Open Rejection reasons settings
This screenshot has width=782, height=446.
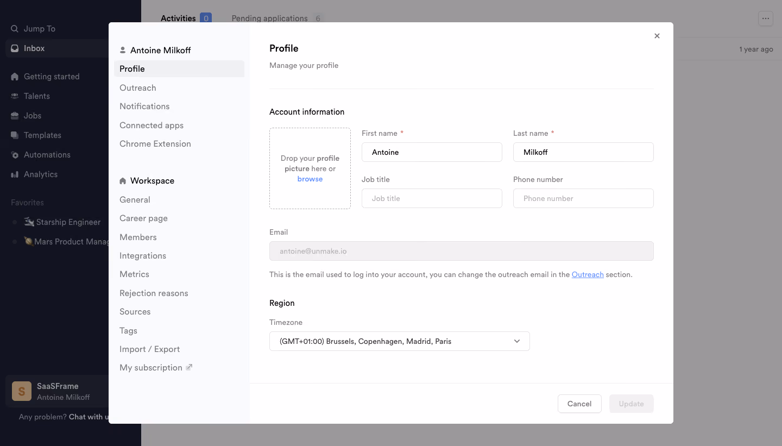[179, 293]
